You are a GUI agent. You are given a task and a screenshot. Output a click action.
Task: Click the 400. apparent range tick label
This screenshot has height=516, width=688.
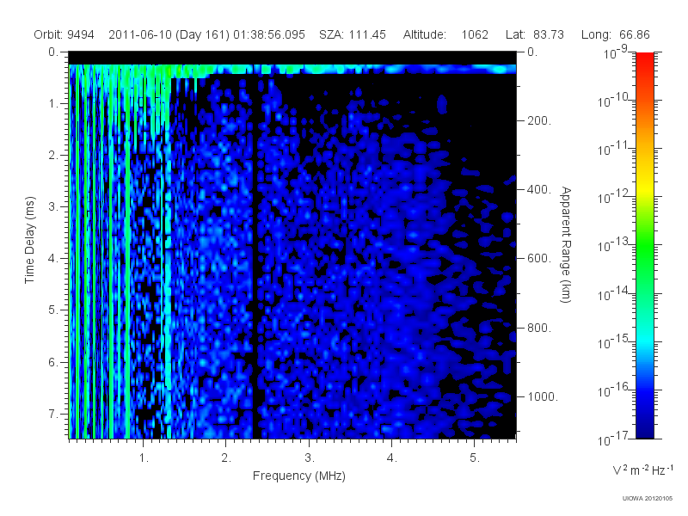[x=539, y=189]
